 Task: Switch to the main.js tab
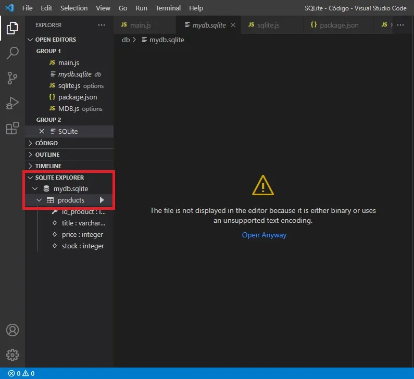point(145,25)
